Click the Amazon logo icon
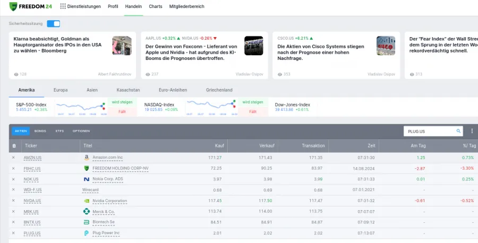Screen dimensions: 478x243 (87, 158)
